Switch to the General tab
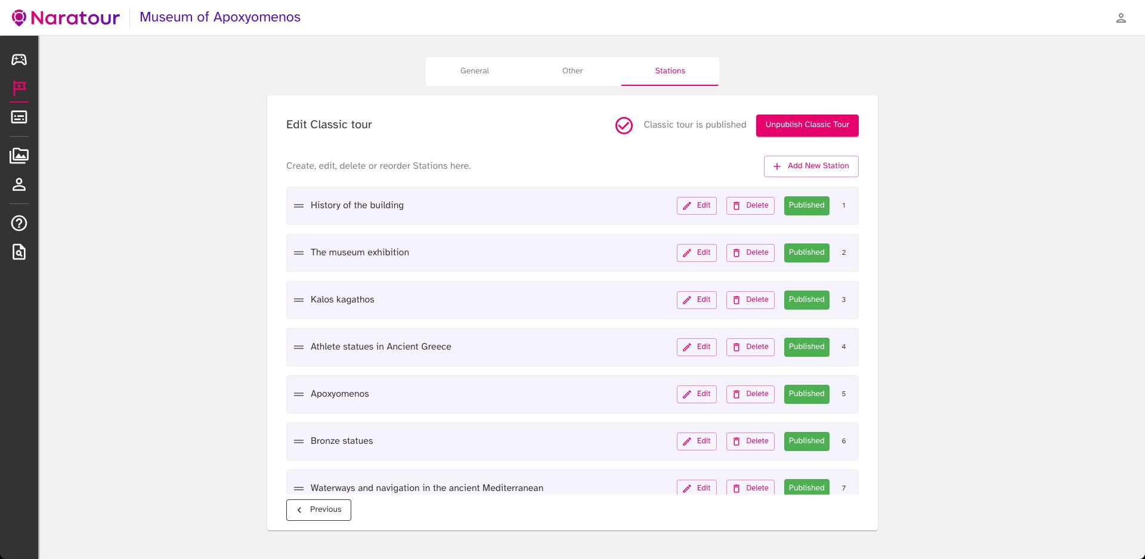 (x=474, y=71)
